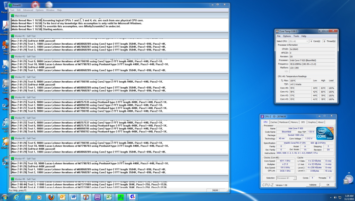The image size is (355, 201).
Task: Click the Worker #1 window icon
Action: tap(12, 36)
